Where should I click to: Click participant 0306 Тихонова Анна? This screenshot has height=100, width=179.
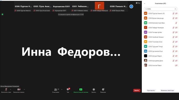tap(160, 42)
